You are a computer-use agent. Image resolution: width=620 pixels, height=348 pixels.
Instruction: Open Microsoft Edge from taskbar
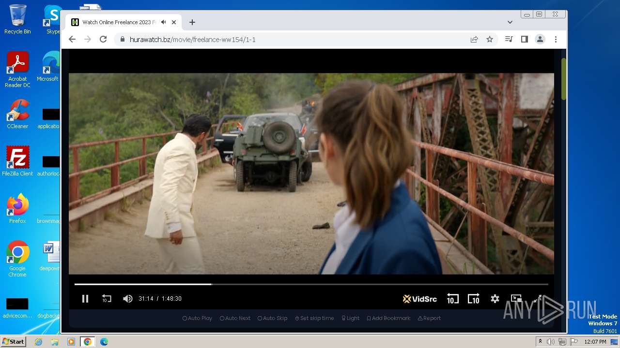(x=104, y=342)
